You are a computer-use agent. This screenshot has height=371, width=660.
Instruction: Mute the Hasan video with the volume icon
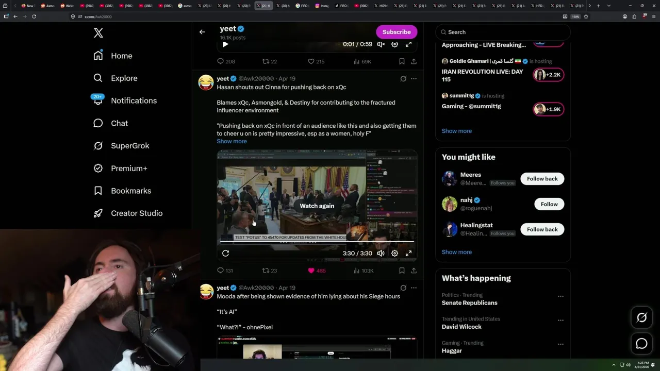click(381, 253)
